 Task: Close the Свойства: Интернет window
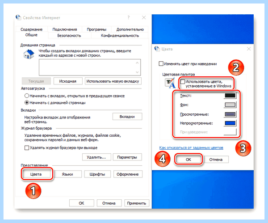click(x=144, y=17)
